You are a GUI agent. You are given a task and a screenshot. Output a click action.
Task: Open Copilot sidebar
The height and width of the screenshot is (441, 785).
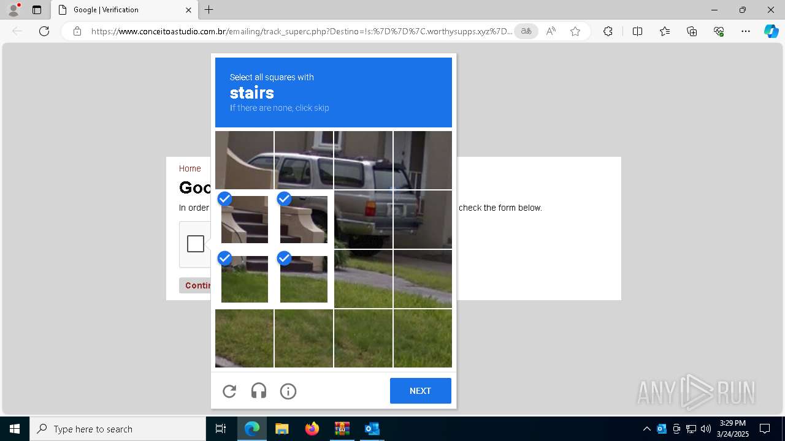(771, 31)
